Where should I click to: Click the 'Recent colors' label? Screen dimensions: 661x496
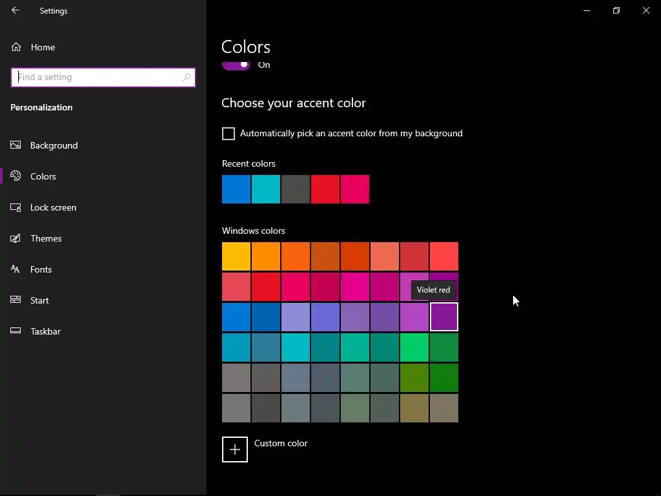pos(249,163)
